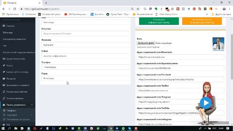Viewport: 233px width, 131px height.
Task: Click the Услуги rocket icon
Action: [x=4, y=65]
